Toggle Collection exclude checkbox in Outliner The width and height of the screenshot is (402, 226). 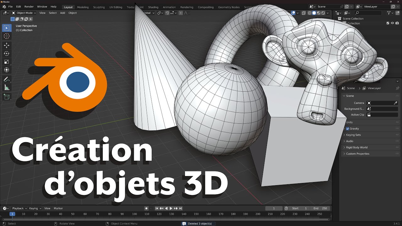coord(388,23)
